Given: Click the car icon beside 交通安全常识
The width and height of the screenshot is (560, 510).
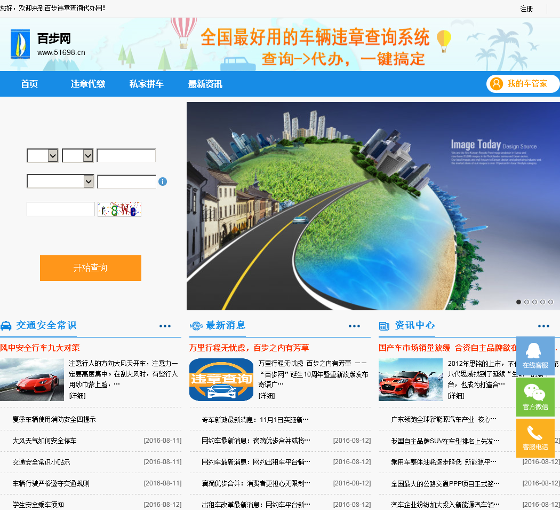Looking at the screenshot, I should (6, 326).
